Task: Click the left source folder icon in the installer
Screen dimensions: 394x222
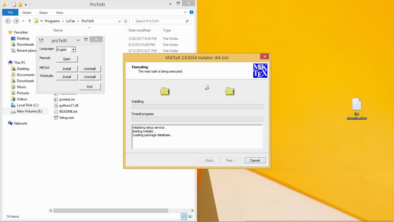Action: tap(165, 91)
